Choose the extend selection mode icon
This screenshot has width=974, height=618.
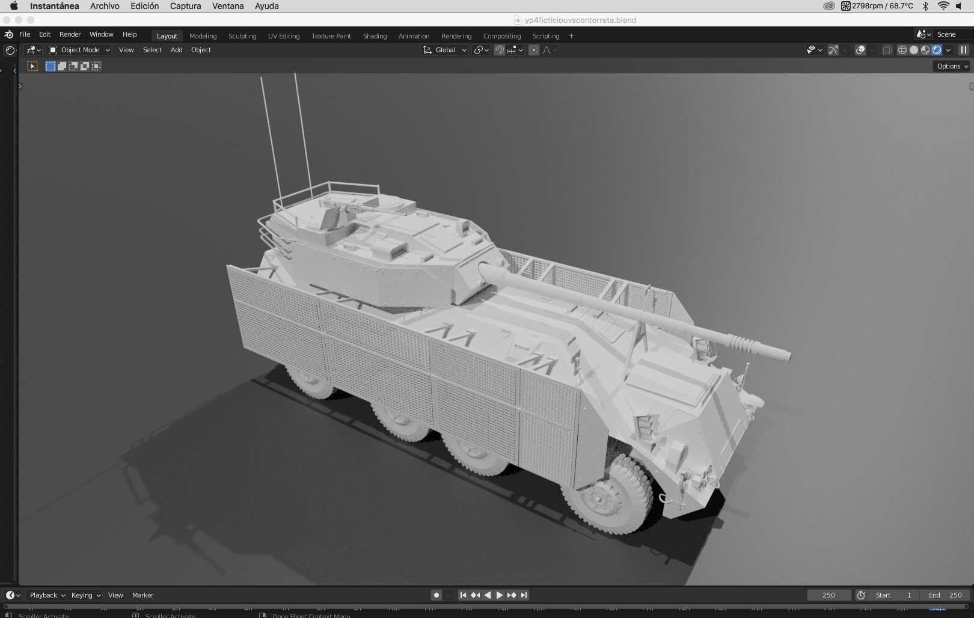62,66
